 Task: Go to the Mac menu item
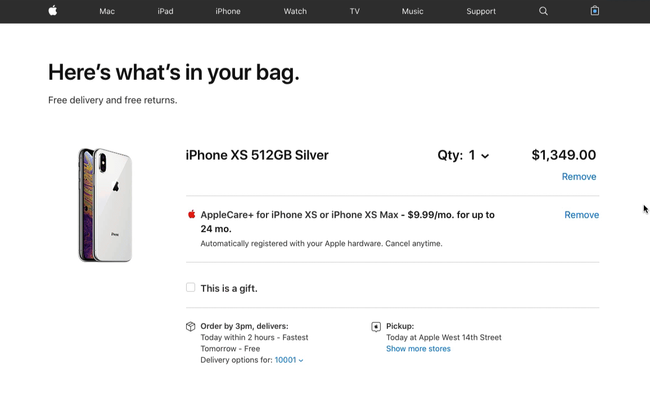click(x=107, y=11)
